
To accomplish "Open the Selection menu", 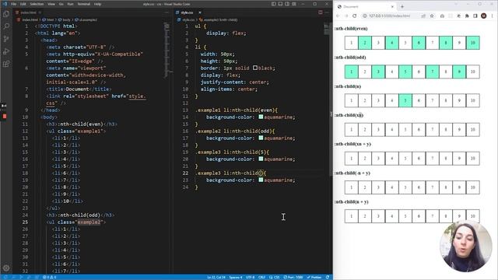I will coord(37,4).
